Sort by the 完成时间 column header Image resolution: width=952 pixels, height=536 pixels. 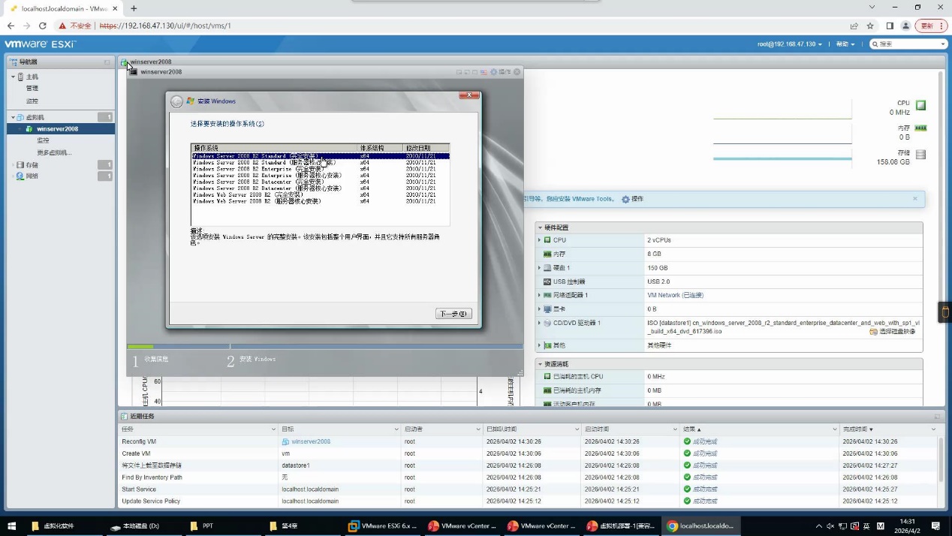[890, 429]
